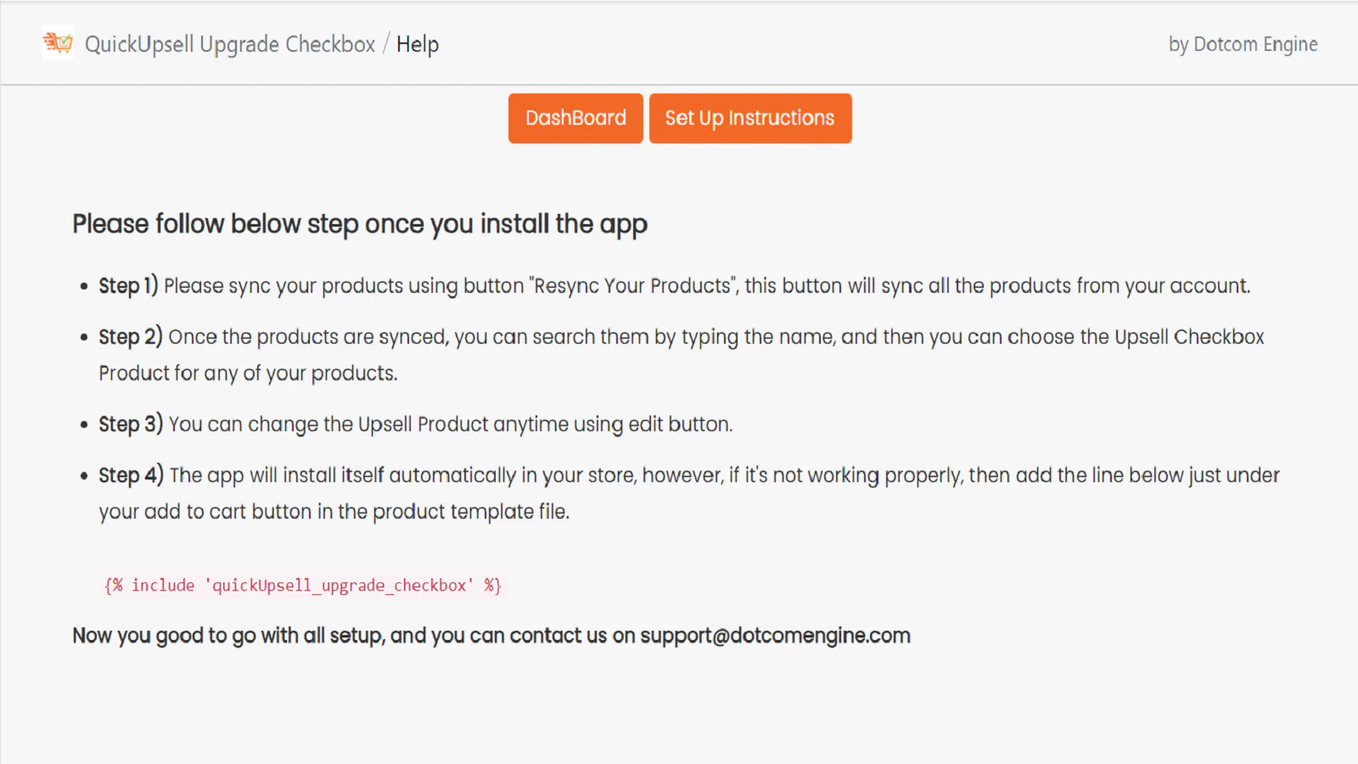Click the bullet point beside Step 1
This screenshot has width=1358, height=764.
point(84,287)
